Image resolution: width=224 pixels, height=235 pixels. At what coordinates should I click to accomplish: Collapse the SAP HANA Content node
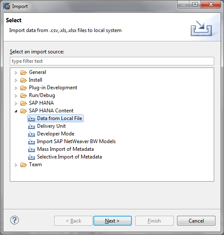click(16, 111)
